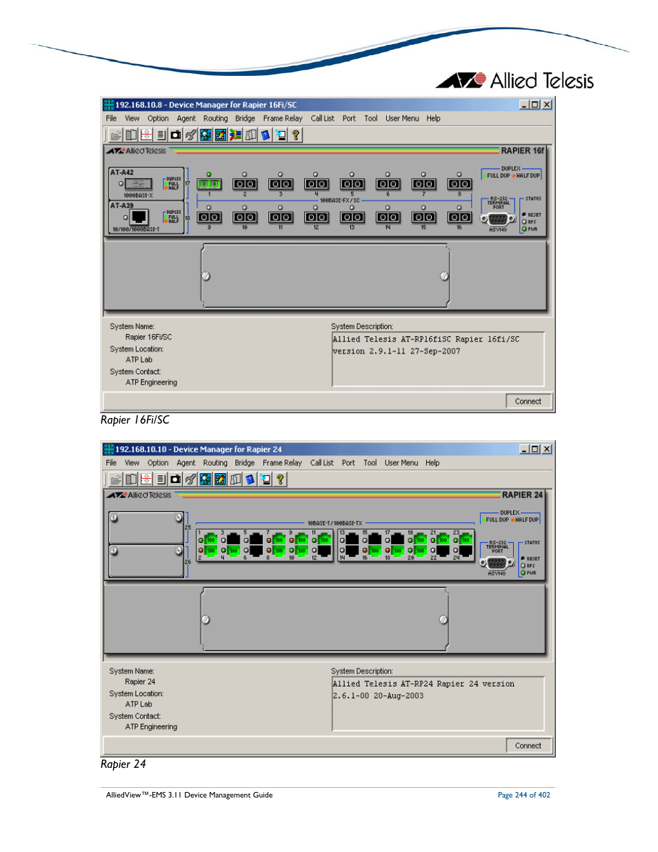Viewport: 658px width, 852px height.
Task: Click the text list icon in Rapier 16Fi/SC toolbar
Action: (161, 135)
